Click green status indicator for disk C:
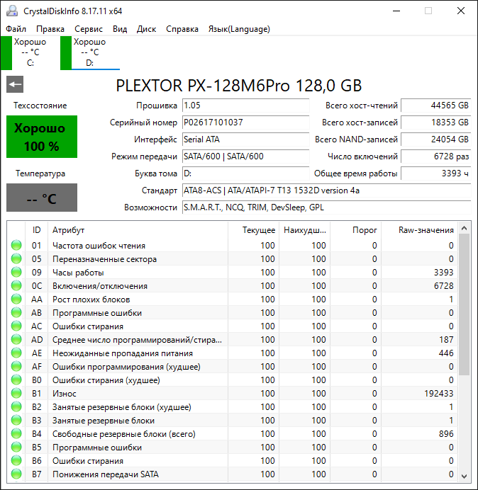Screen dimensions: 478x490 [x=6, y=53]
